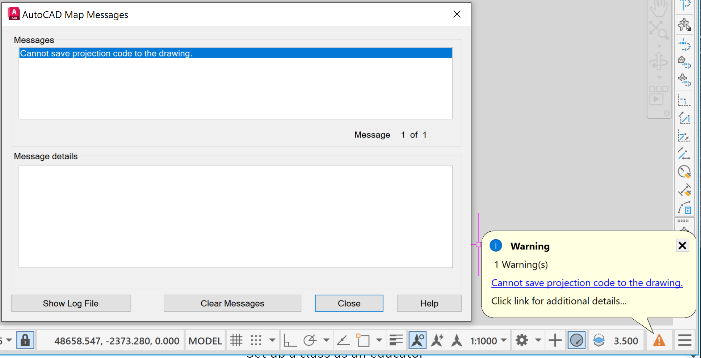Toggle the grid display in the status bar
The height and width of the screenshot is (358, 701).
pos(236,340)
